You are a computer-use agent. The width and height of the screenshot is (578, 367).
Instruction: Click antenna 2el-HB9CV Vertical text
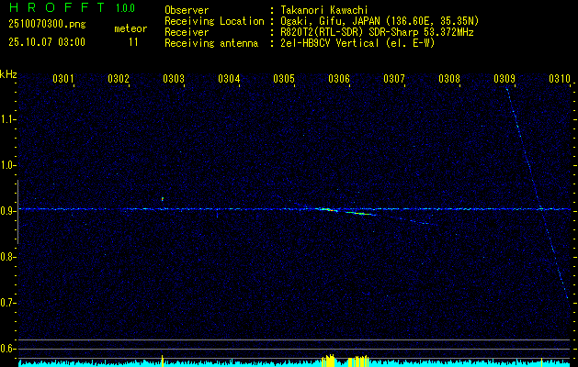(357, 43)
